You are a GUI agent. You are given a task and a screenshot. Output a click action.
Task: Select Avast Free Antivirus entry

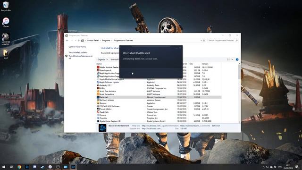(x=159, y=91)
